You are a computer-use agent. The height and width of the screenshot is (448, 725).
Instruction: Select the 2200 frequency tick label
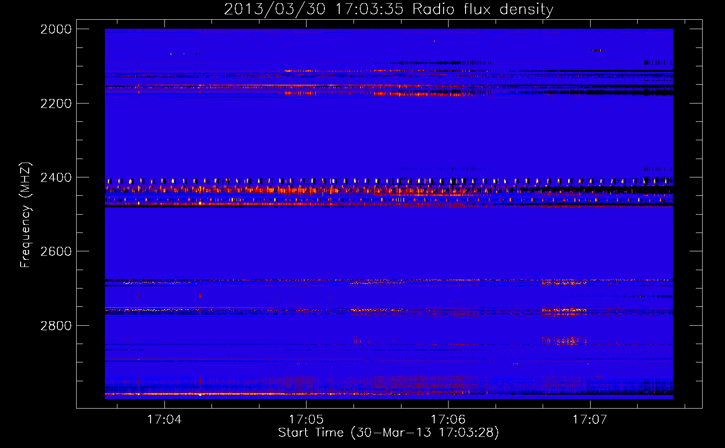[56, 103]
